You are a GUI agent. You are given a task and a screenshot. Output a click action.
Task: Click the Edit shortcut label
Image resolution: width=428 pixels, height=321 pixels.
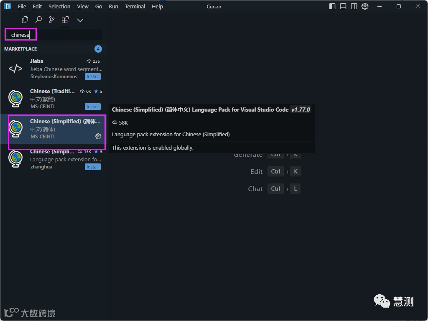tap(257, 171)
